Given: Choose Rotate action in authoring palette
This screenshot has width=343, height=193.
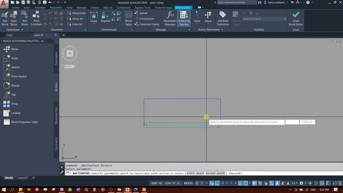Looking at the screenshot, I should (x=11, y=86).
